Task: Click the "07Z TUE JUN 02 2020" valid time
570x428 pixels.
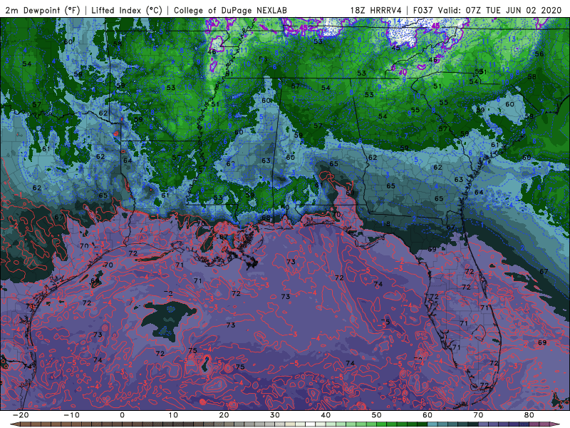Action: click(x=514, y=10)
